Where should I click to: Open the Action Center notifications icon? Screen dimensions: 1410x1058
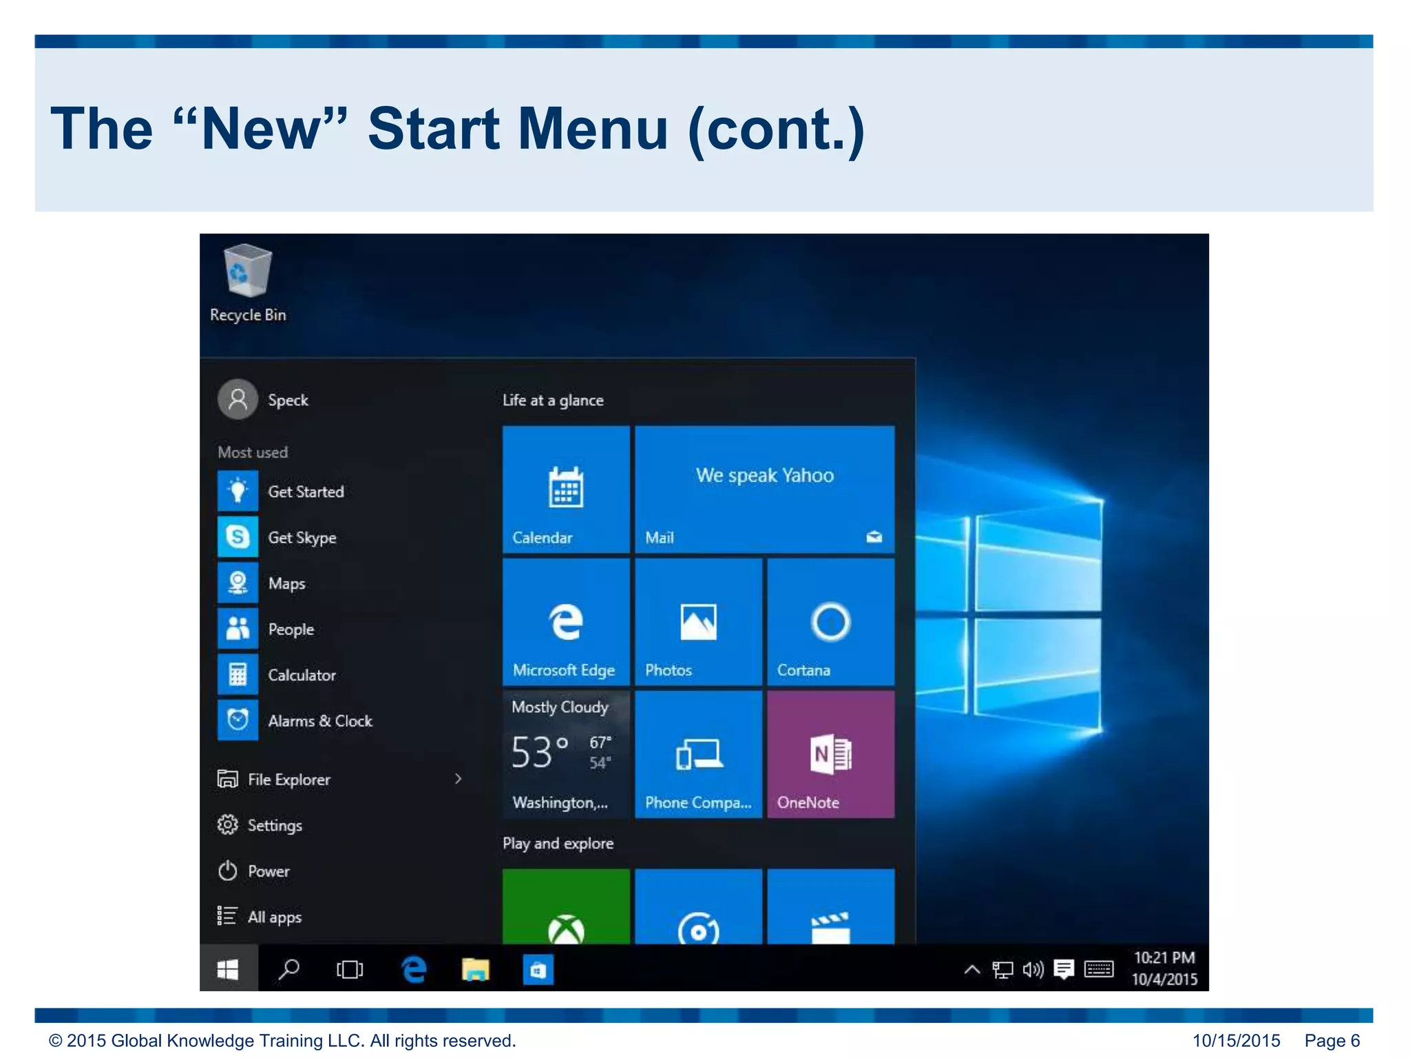pyautogui.click(x=1064, y=970)
